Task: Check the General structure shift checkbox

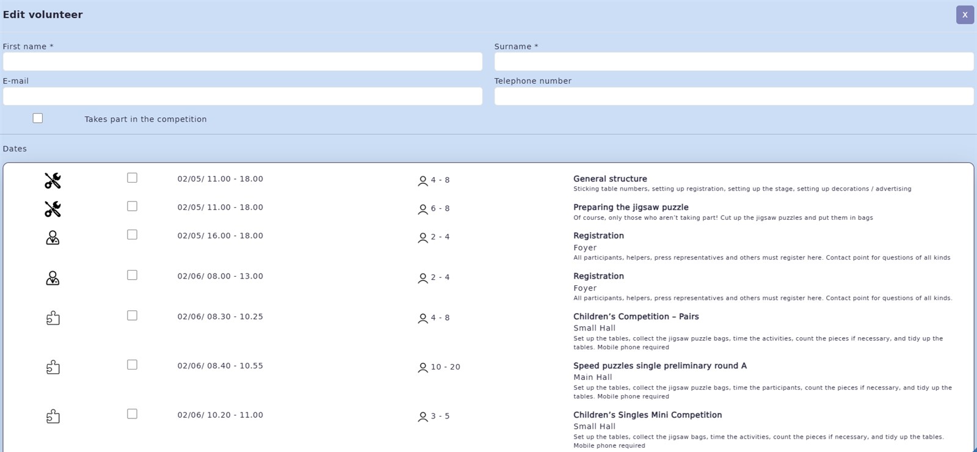Action: pyautogui.click(x=132, y=178)
